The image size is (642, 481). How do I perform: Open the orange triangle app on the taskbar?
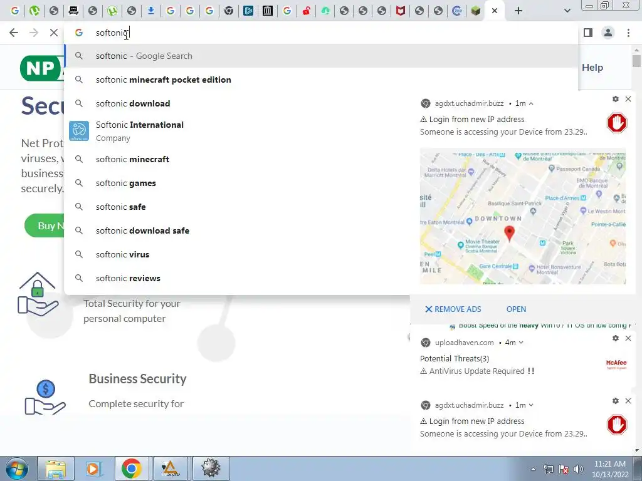point(171,468)
